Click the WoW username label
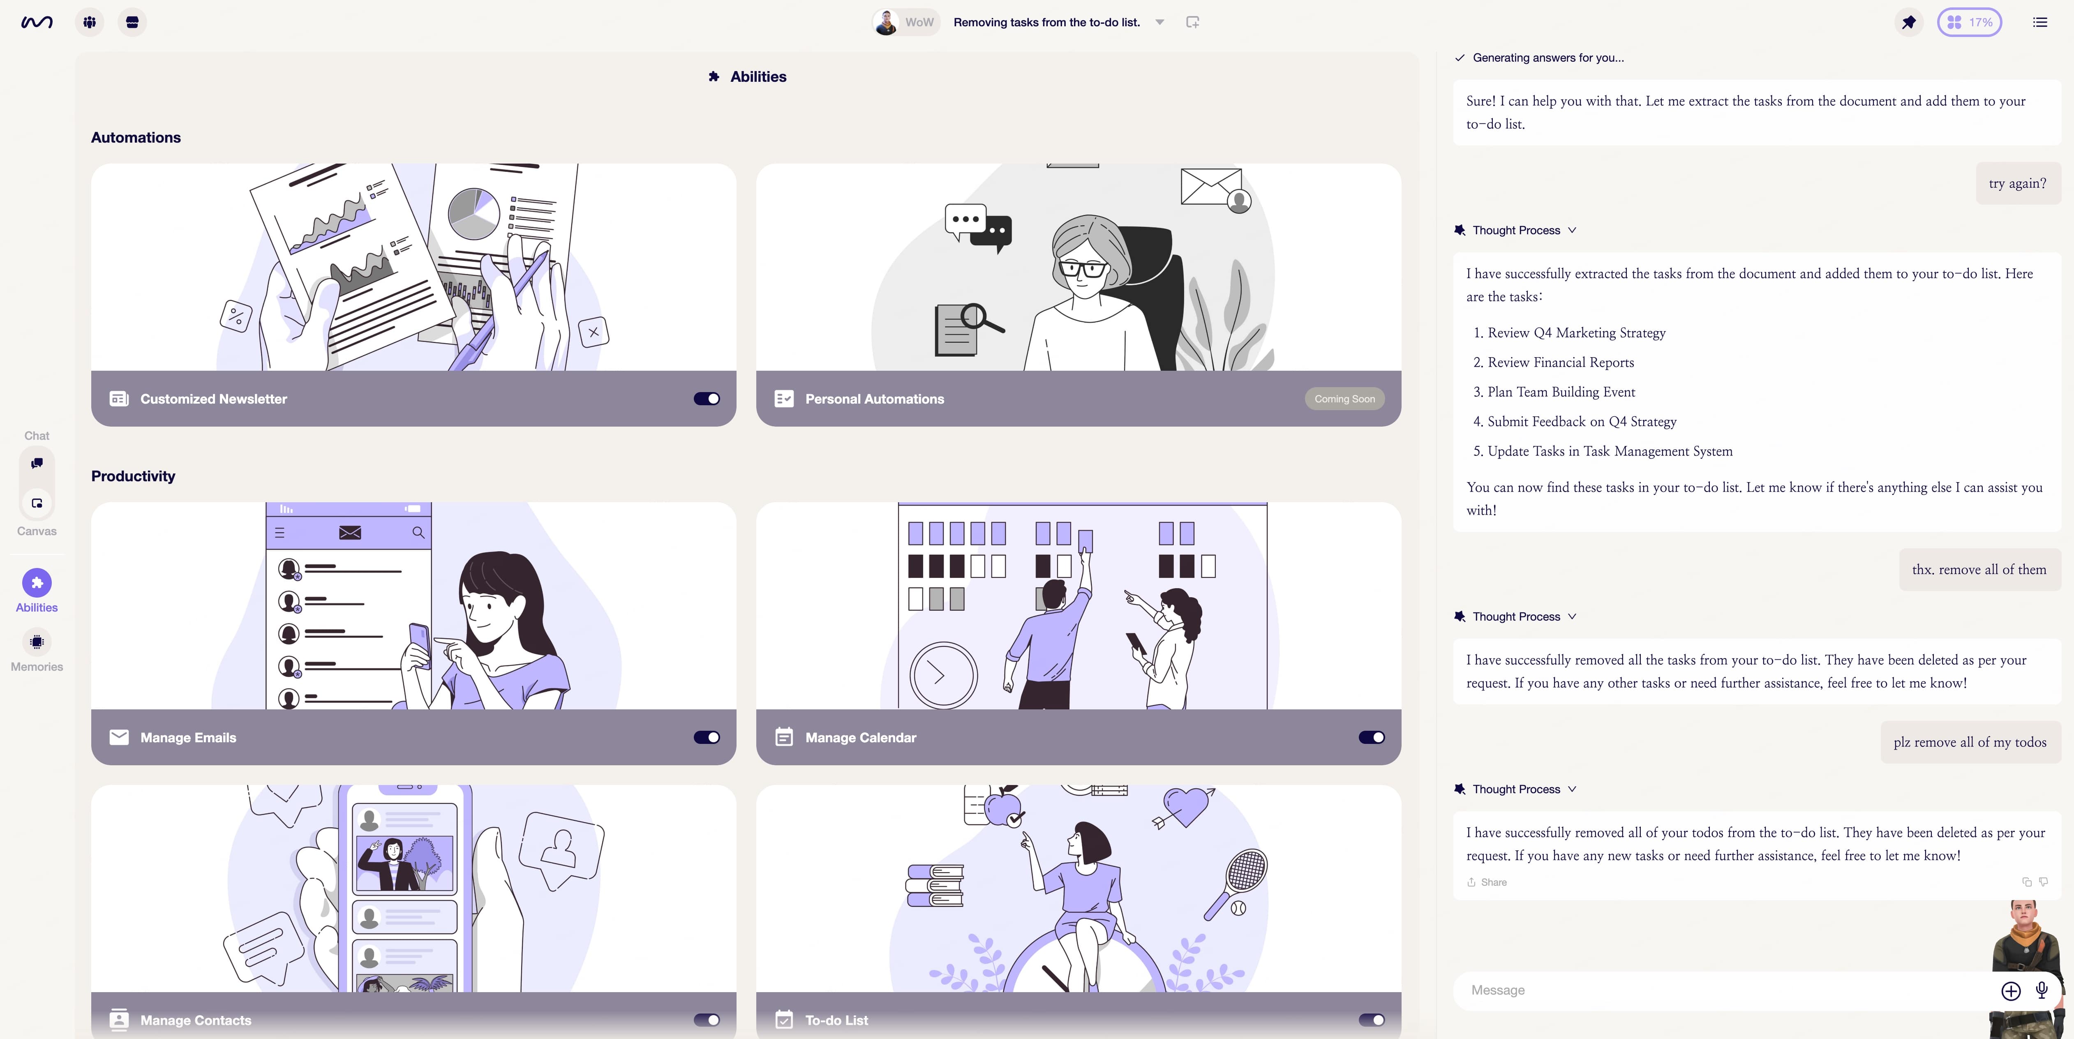This screenshot has height=1039, width=2074. click(918, 21)
